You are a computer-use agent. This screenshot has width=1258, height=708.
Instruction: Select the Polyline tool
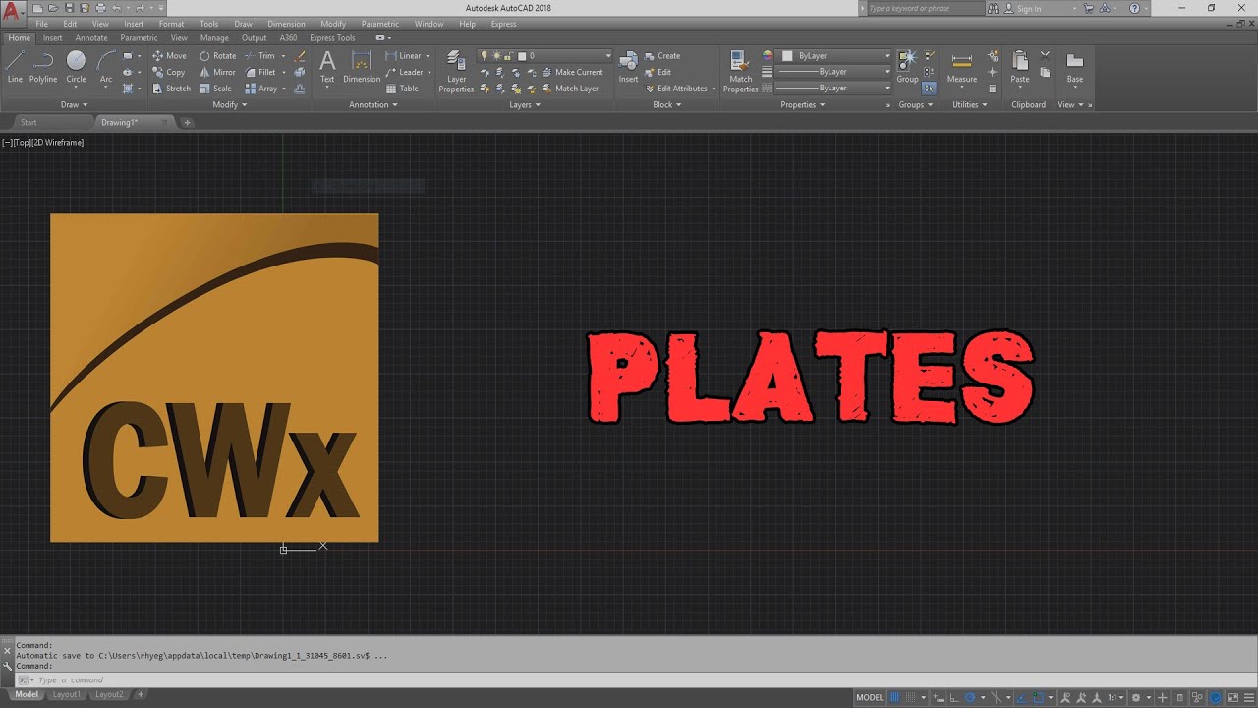43,67
